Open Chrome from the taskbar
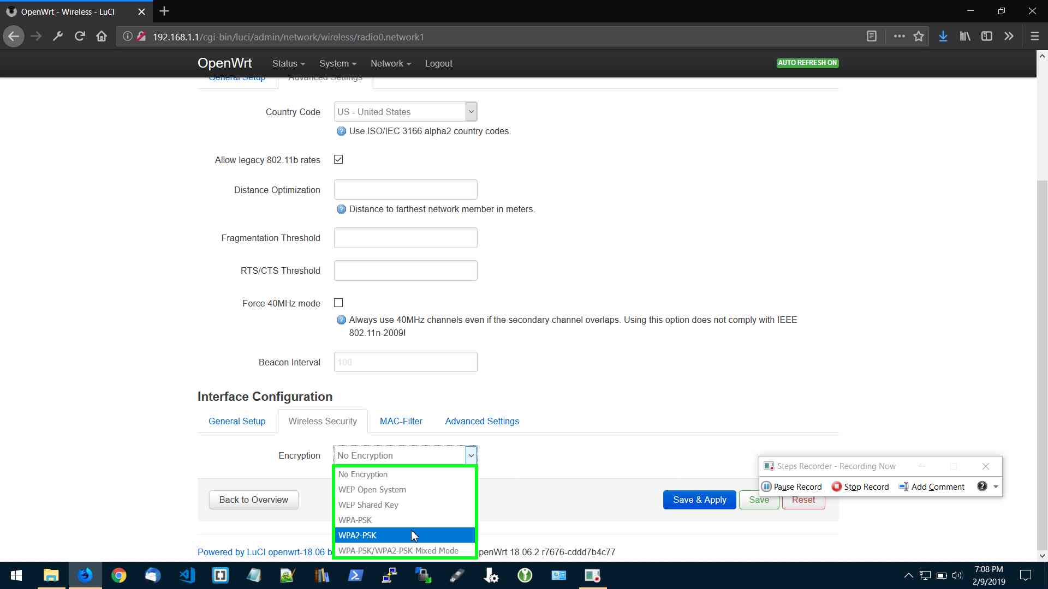Image resolution: width=1048 pixels, height=589 pixels. click(x=118, y=575)
